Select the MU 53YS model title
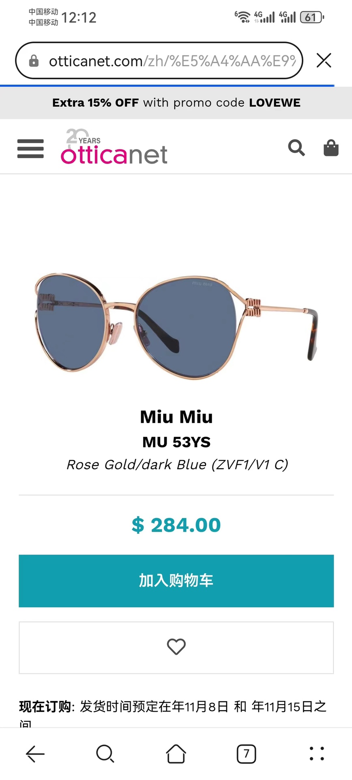This screenshot has height=780, width=352. tap(176, 442)
